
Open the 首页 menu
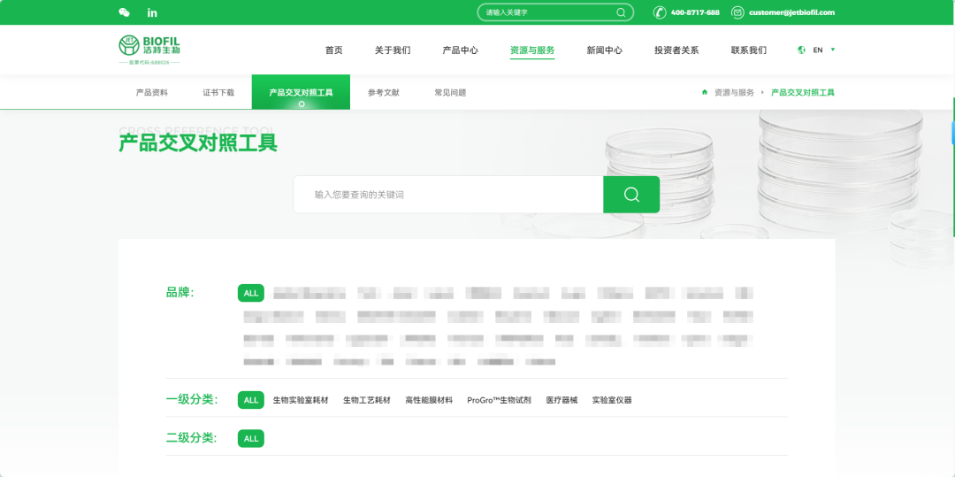click(333, 50)
